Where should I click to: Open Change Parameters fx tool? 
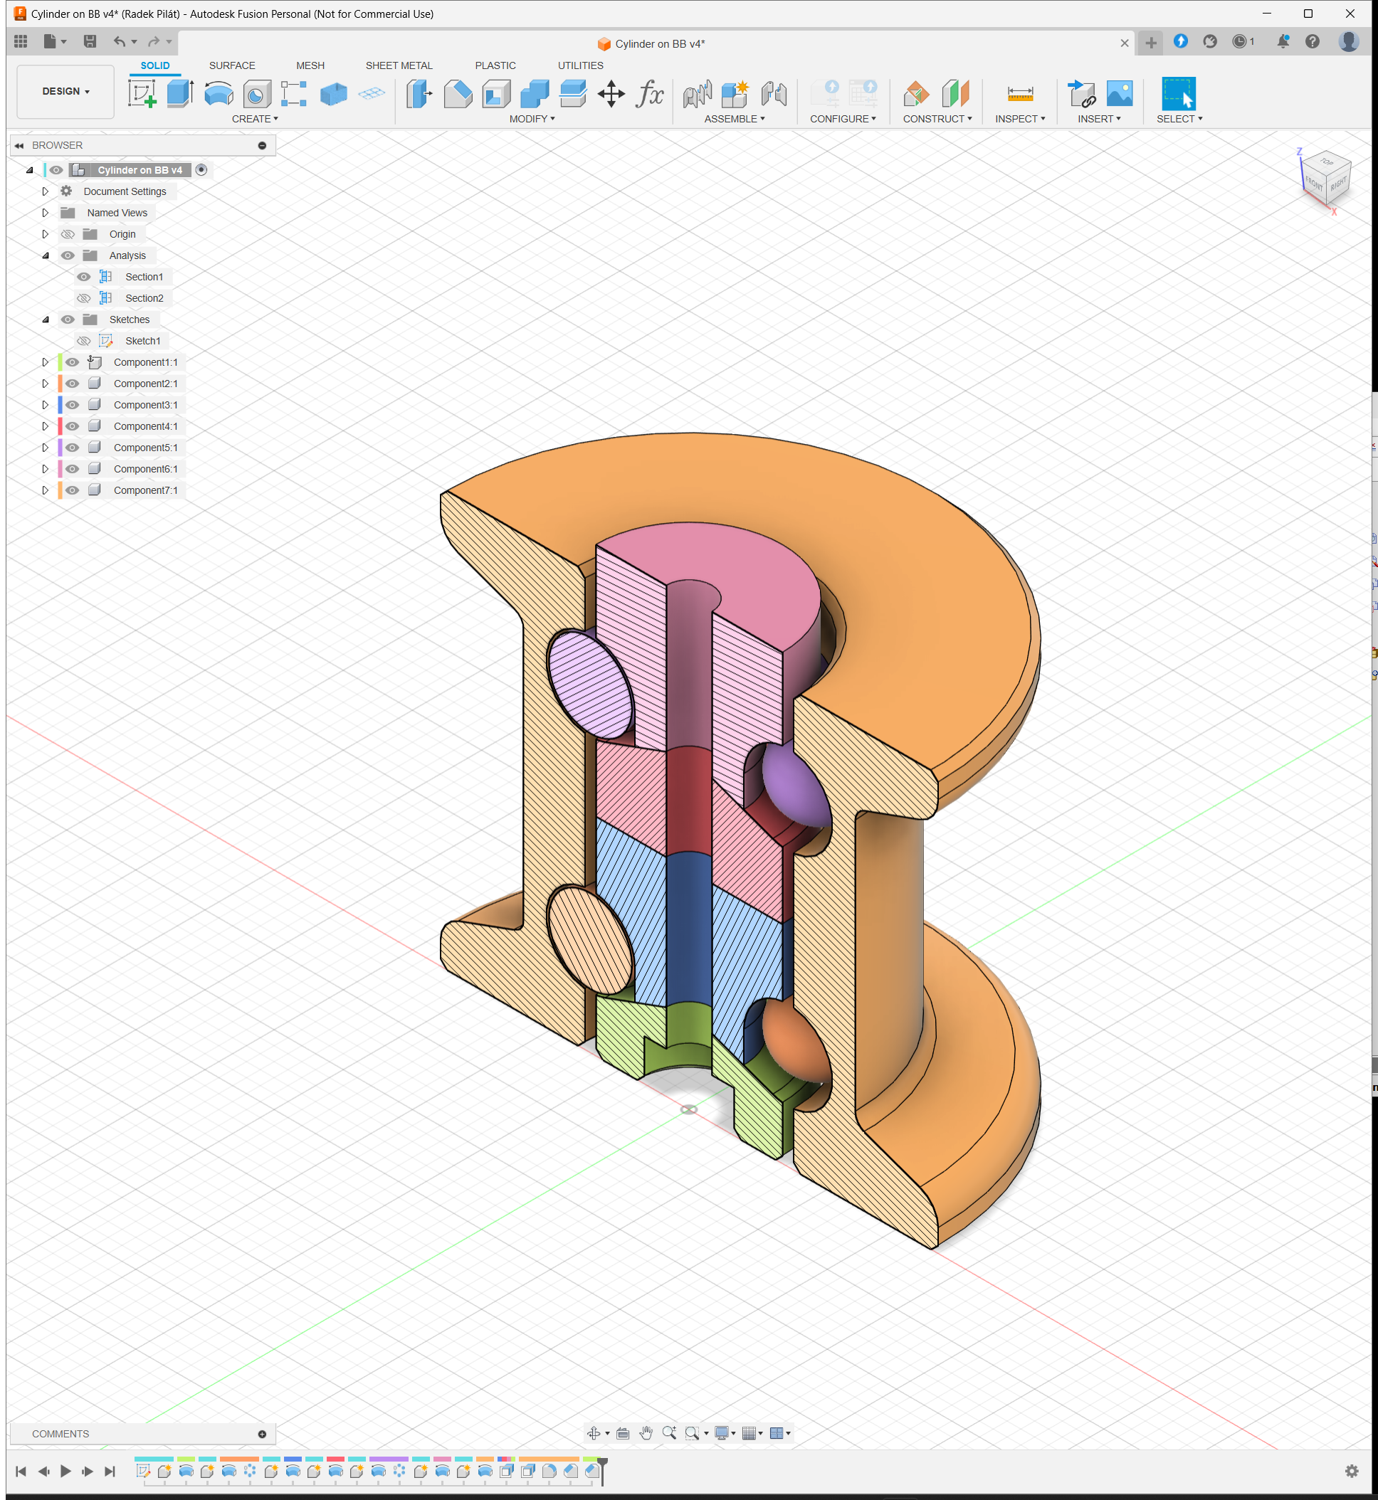(649, 94)
